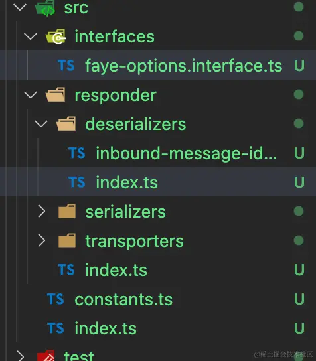The height and width of the screenshot is (361, 316).
Task: Collapse the src folder chevron
Action: (20, 7)
